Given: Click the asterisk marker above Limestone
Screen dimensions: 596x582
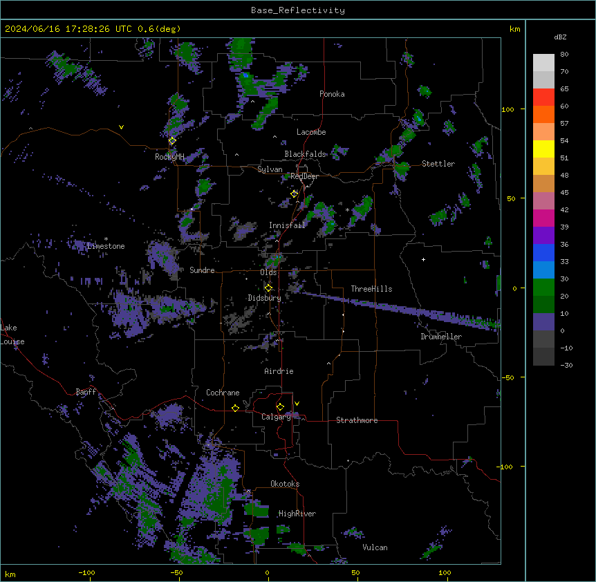Looking at the screenshot, I should click(x=106, y=239).
